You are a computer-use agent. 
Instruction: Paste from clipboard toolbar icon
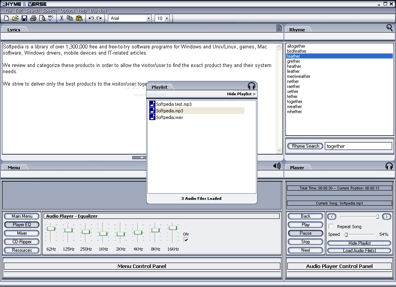(79, 18)
